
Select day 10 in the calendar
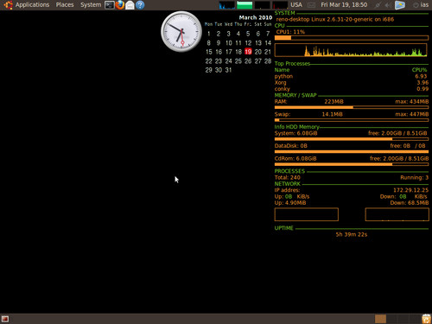point(229,43)
